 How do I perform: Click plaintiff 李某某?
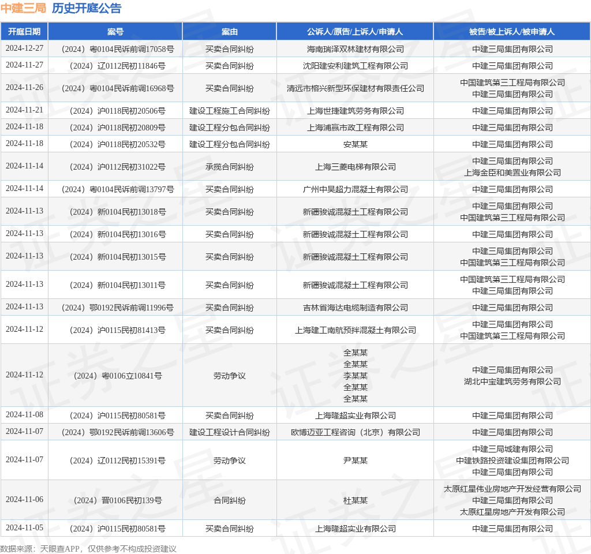[x=355, y=376]
